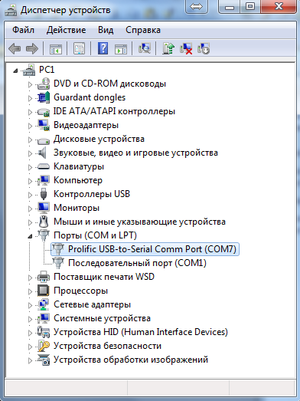Viewport: 300px width, 401px height.
Task: Click the Процессоры chip icon
Action: 44,291
